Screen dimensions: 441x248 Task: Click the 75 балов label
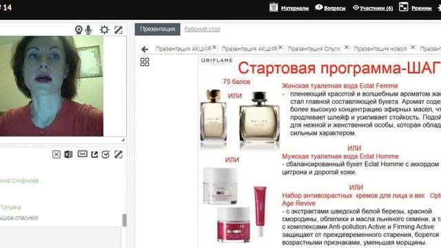(x=236, y=82)
